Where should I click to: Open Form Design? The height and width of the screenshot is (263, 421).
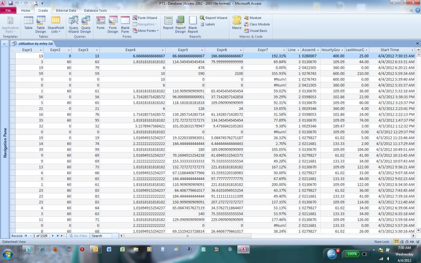pos(113,24)
